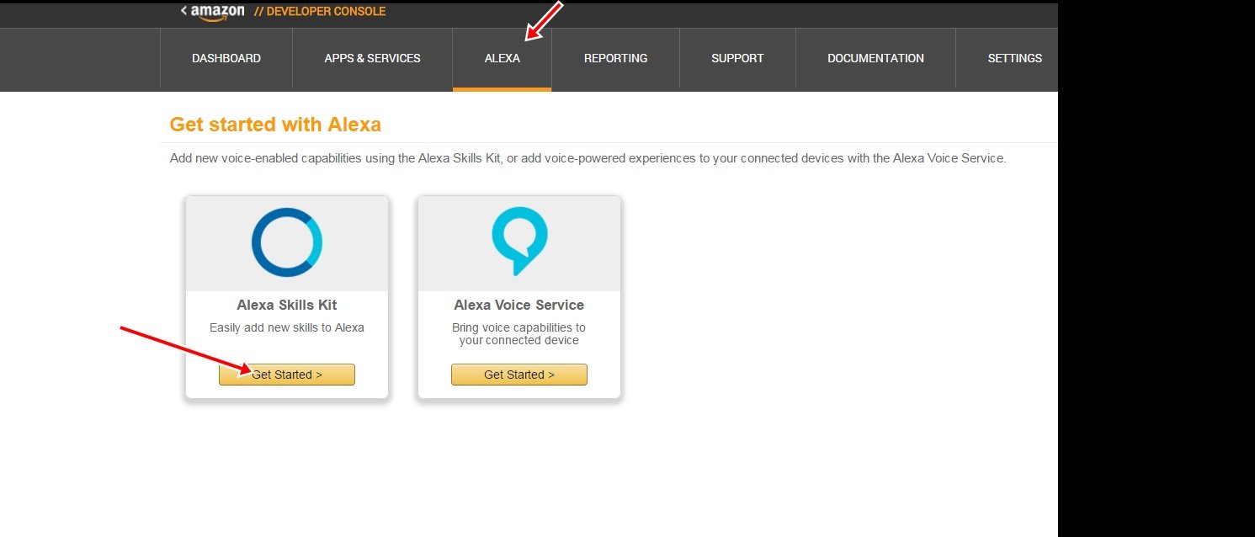Get started with Alexa Skills Kit

point(287,375)
